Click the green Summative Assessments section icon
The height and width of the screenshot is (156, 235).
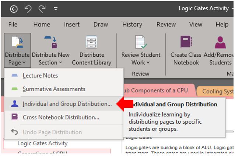click(14, 89)
